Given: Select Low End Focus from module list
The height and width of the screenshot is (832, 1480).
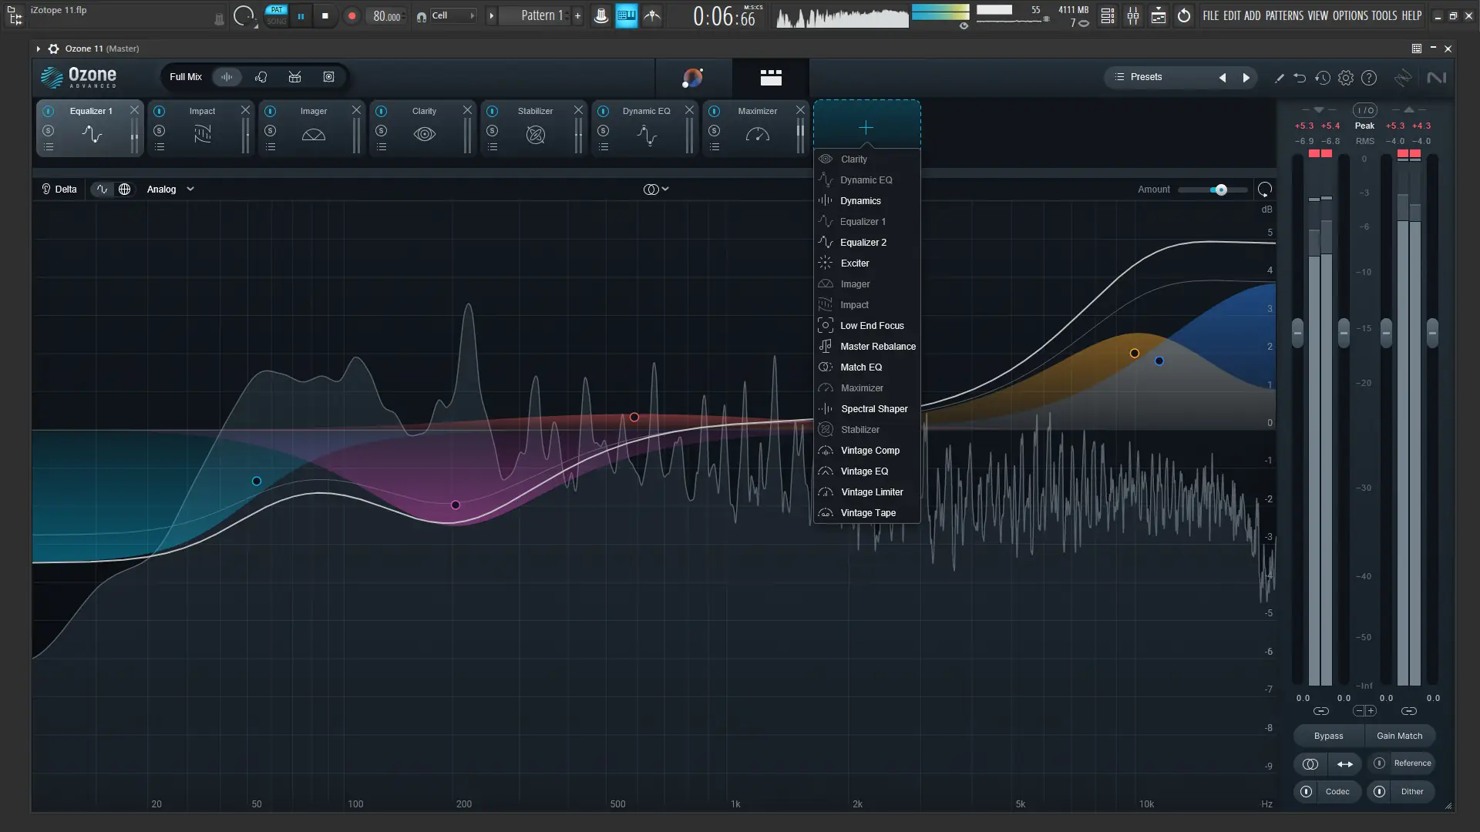Looking at the screenshot, I should (x=872, y=326).
